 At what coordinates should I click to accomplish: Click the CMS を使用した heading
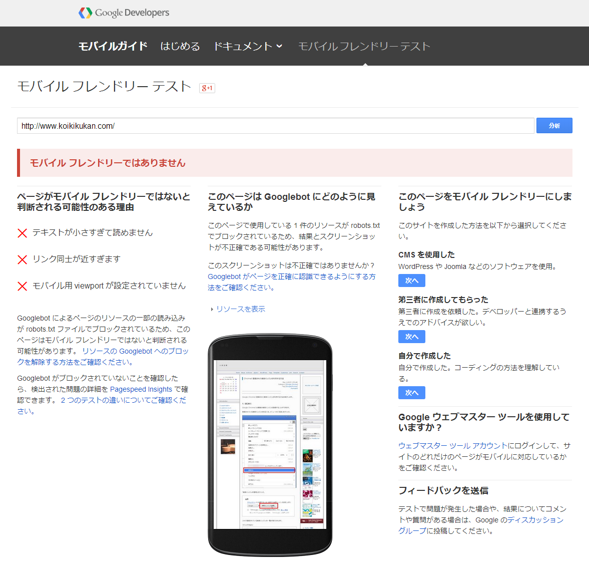(x=426, y=254)
